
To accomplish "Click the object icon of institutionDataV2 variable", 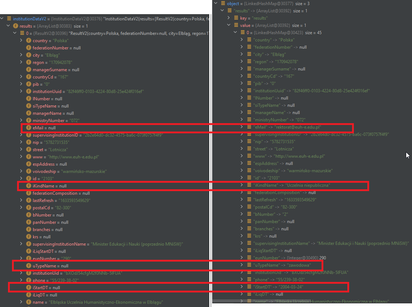I will pos(9,19).
